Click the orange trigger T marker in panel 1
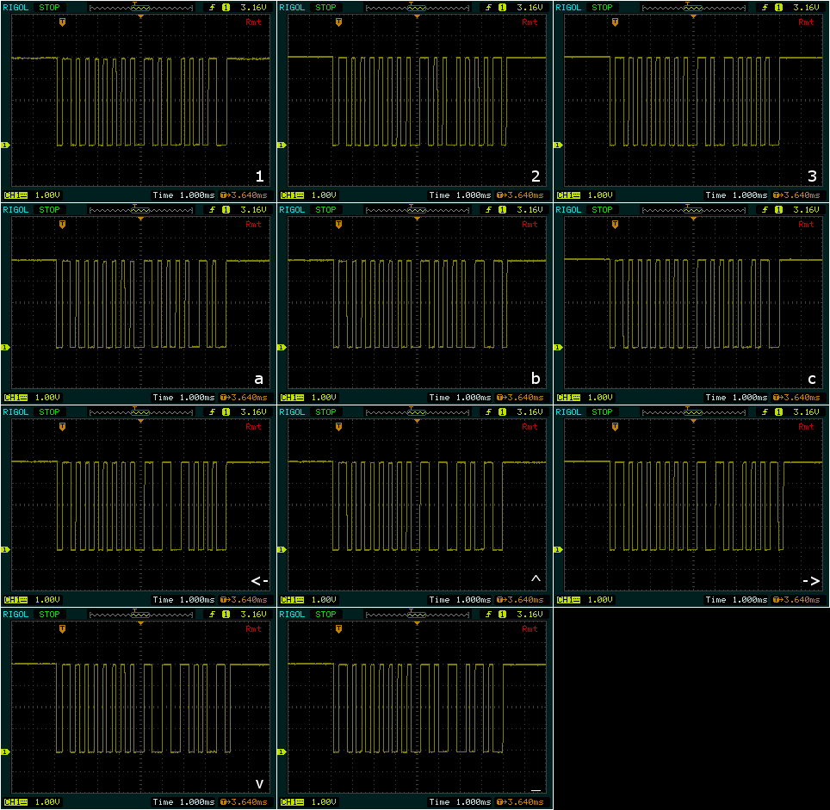Image resolution: width=830 pixels, height=810 pixels. point(63,22)
